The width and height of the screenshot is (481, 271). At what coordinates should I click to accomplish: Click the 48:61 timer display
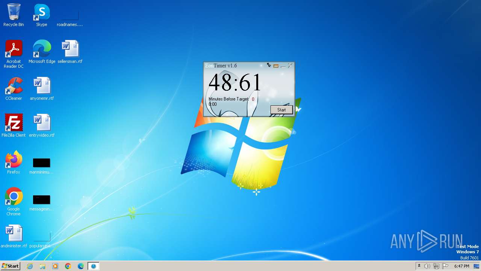pyautogui.click(x=234, y=82)
